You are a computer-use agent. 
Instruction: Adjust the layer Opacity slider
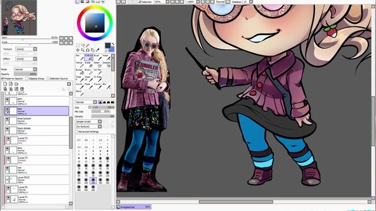[25, 74]
